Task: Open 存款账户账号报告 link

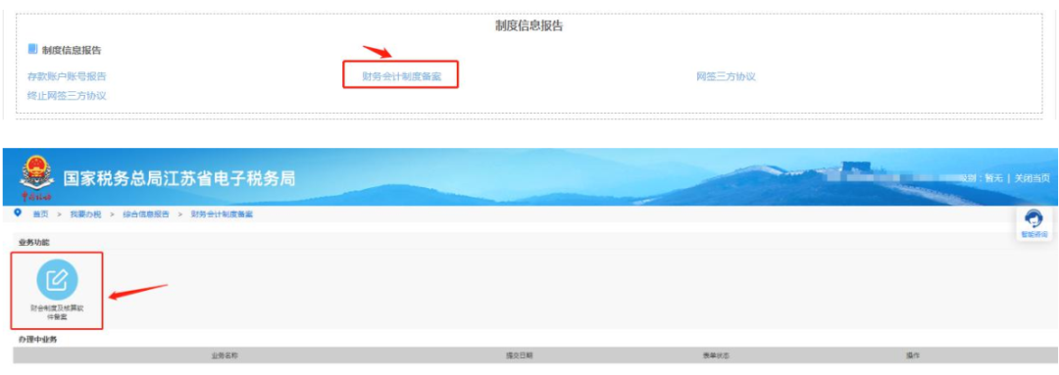Action: pyautogui.click(x=67, y=77)
